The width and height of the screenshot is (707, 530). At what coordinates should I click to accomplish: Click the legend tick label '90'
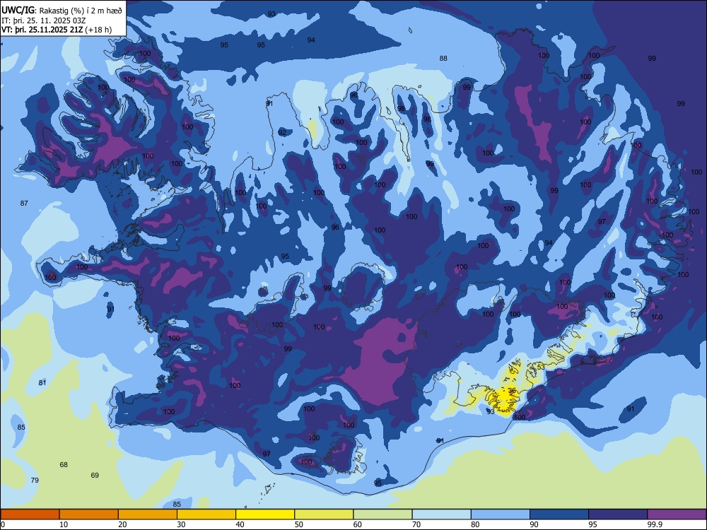[x=534, y=524]
